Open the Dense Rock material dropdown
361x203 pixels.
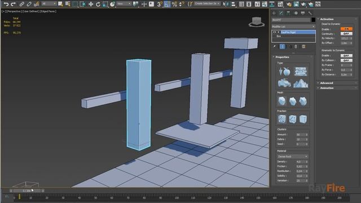[292, 157]
